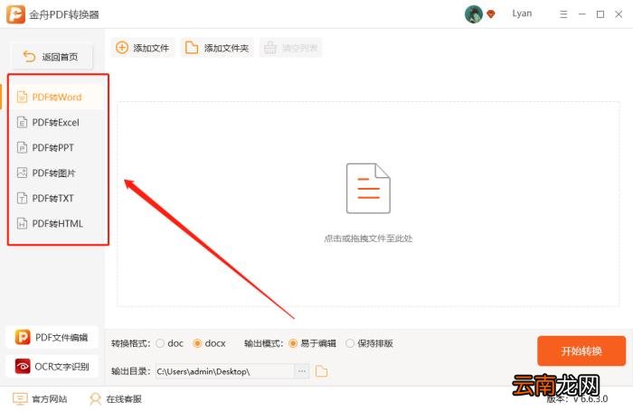This screenshot has height=411, width=633.
Task: Select the PDF转HTML menu item
Action: pos(54,223)
